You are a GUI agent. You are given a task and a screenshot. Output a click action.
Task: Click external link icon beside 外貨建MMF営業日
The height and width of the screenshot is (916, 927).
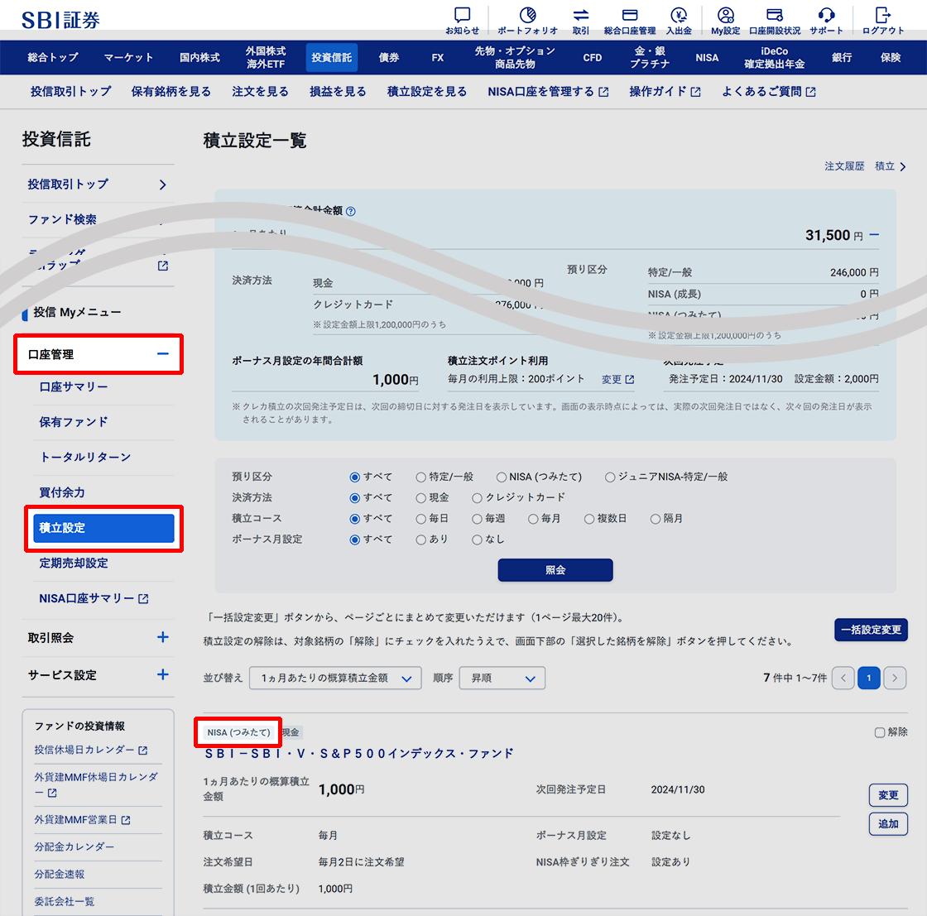click(125, 820)
